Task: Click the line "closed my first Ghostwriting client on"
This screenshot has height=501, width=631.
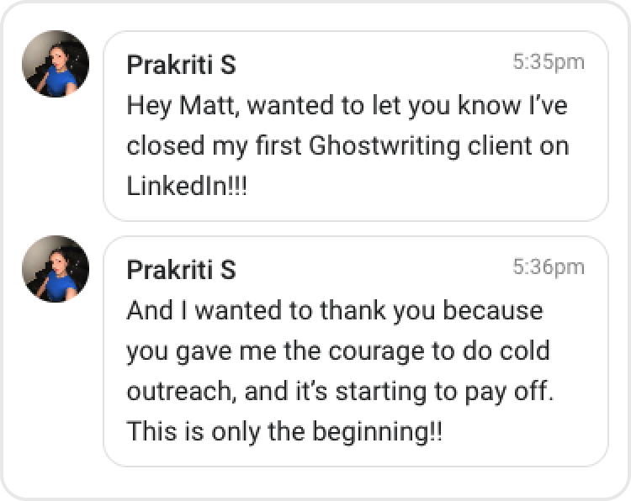Action: [347, 146]
